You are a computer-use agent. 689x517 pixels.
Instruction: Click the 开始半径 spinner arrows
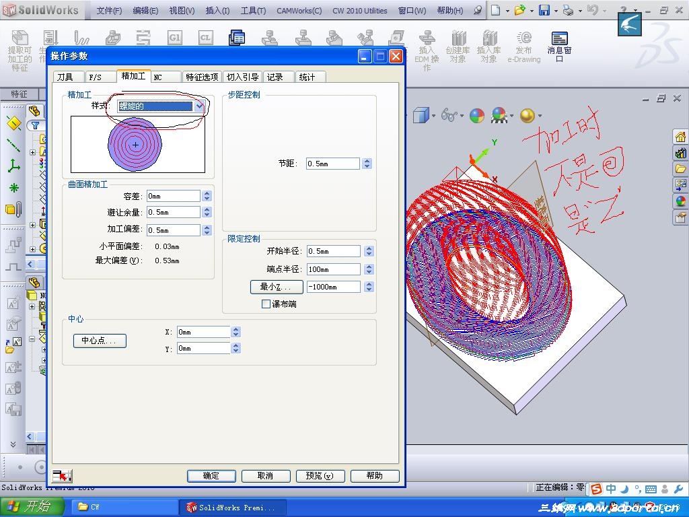369,251
